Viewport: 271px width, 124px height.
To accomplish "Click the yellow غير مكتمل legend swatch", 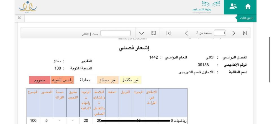I will 130,80.
